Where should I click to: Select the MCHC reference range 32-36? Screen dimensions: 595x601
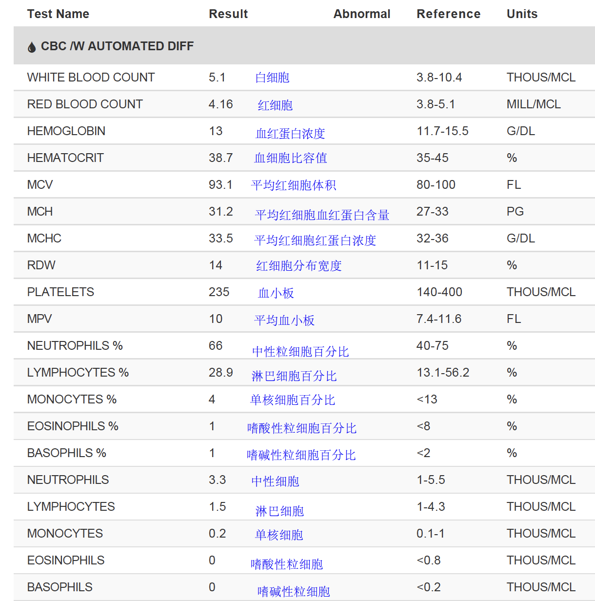[x=432, y=239]
